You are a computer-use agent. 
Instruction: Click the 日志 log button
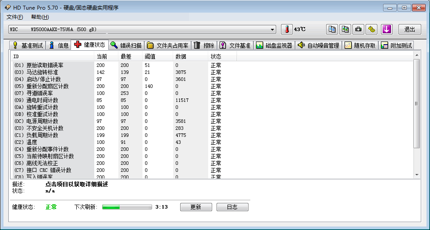pyautogui.click(x=232, y=207)
